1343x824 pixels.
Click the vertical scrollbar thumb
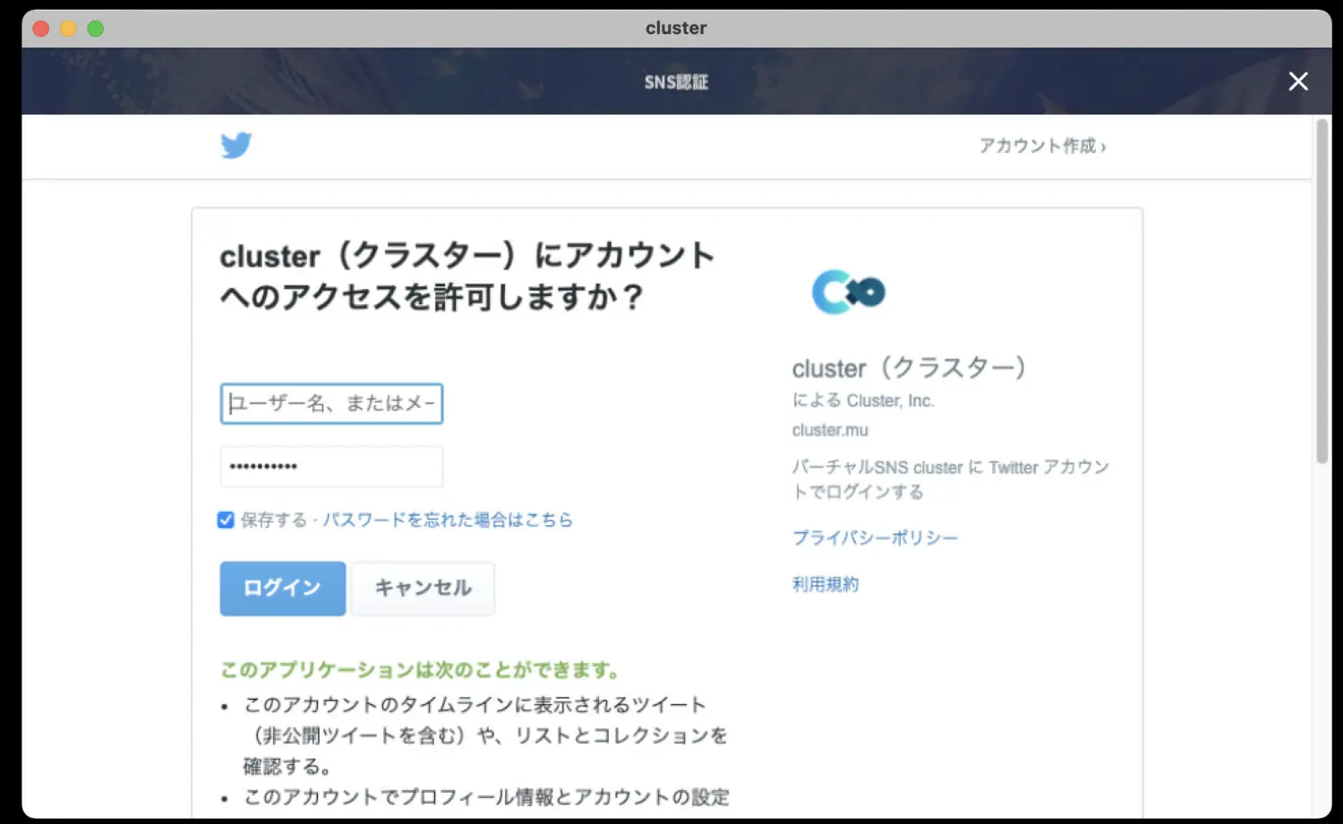pos(1322,291)
